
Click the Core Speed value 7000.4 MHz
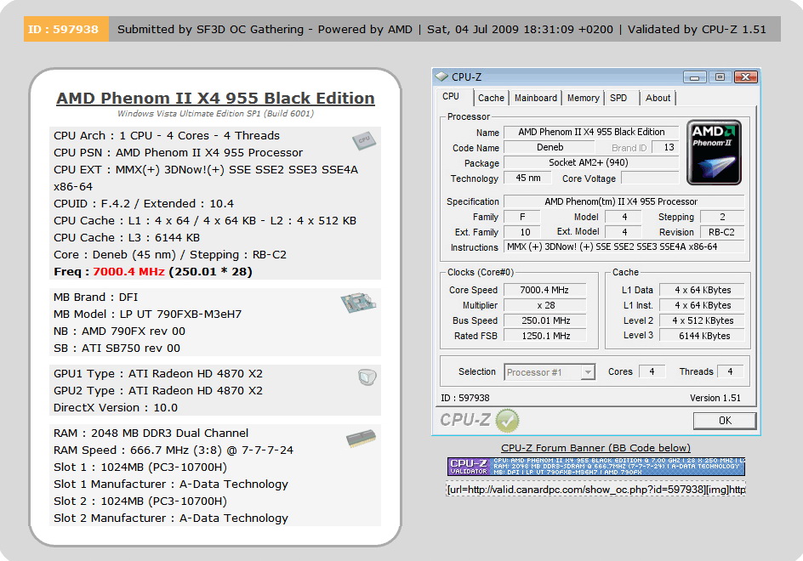(544, 290)
